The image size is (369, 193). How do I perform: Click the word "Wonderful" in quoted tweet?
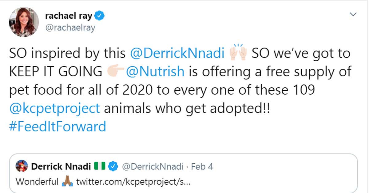(x=37, y=182)
